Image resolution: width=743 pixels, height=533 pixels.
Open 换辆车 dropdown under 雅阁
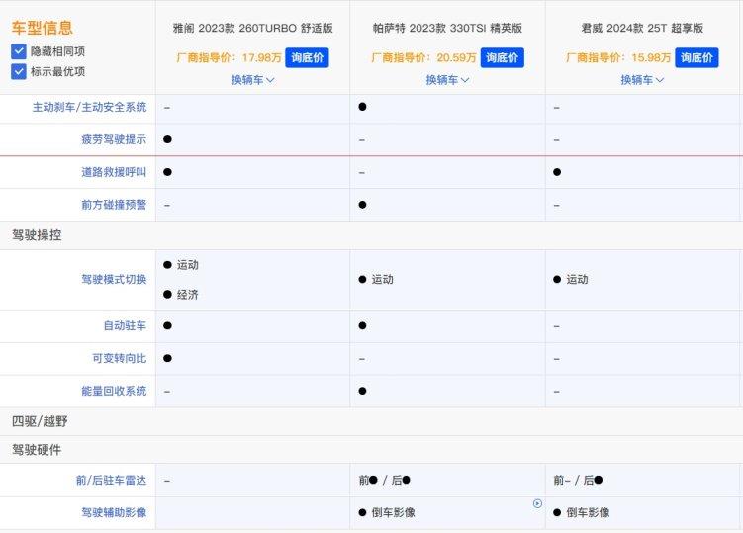(252, 80)
